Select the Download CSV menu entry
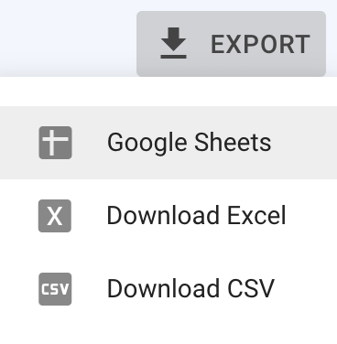Screen dimensions: 337x344 [x=168, y=289]
